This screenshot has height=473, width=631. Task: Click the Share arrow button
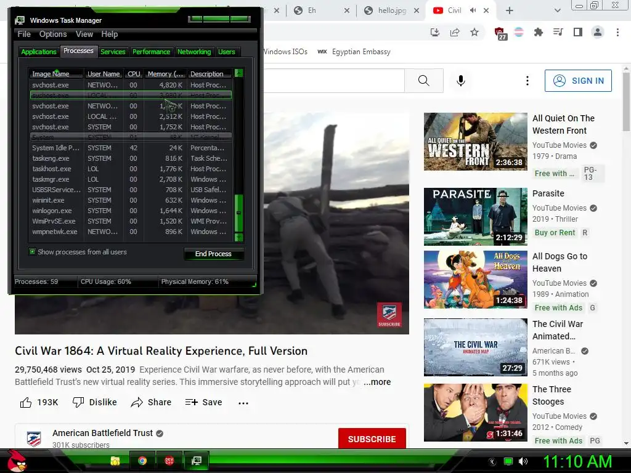click(151, 402)
